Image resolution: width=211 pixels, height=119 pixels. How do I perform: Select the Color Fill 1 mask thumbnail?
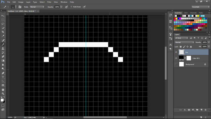point(189,58)
